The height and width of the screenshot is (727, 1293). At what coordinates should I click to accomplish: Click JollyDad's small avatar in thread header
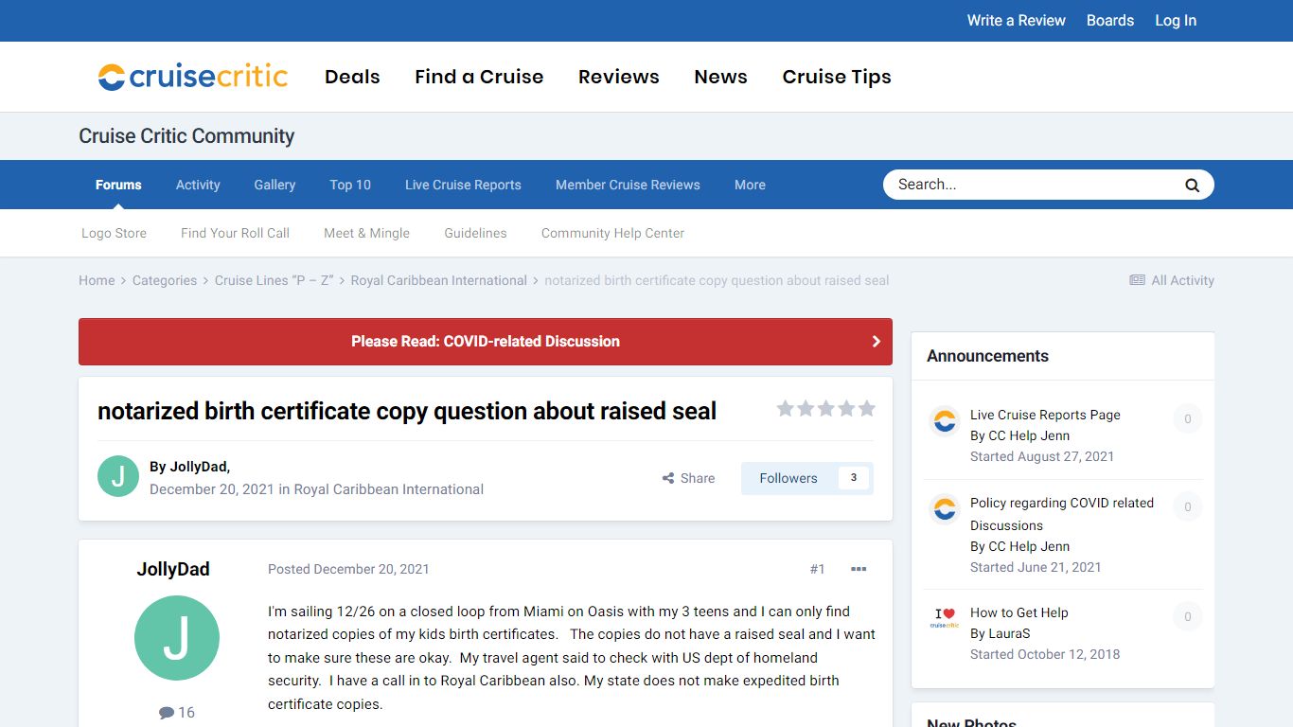pyautogui.click(x=118, y=476)
